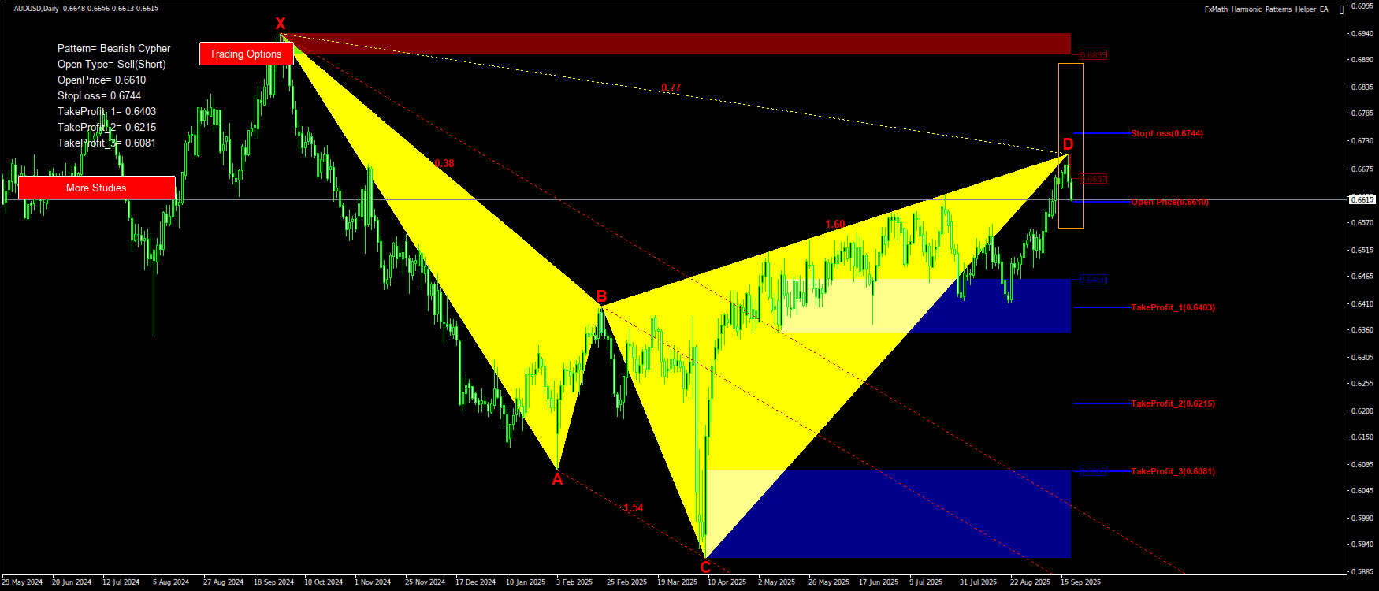Select the TakeProfit_3(0.6081) level label
Image resolution: width=1379 pixels, height=591 pixels.
click(x=1173, y=471)
